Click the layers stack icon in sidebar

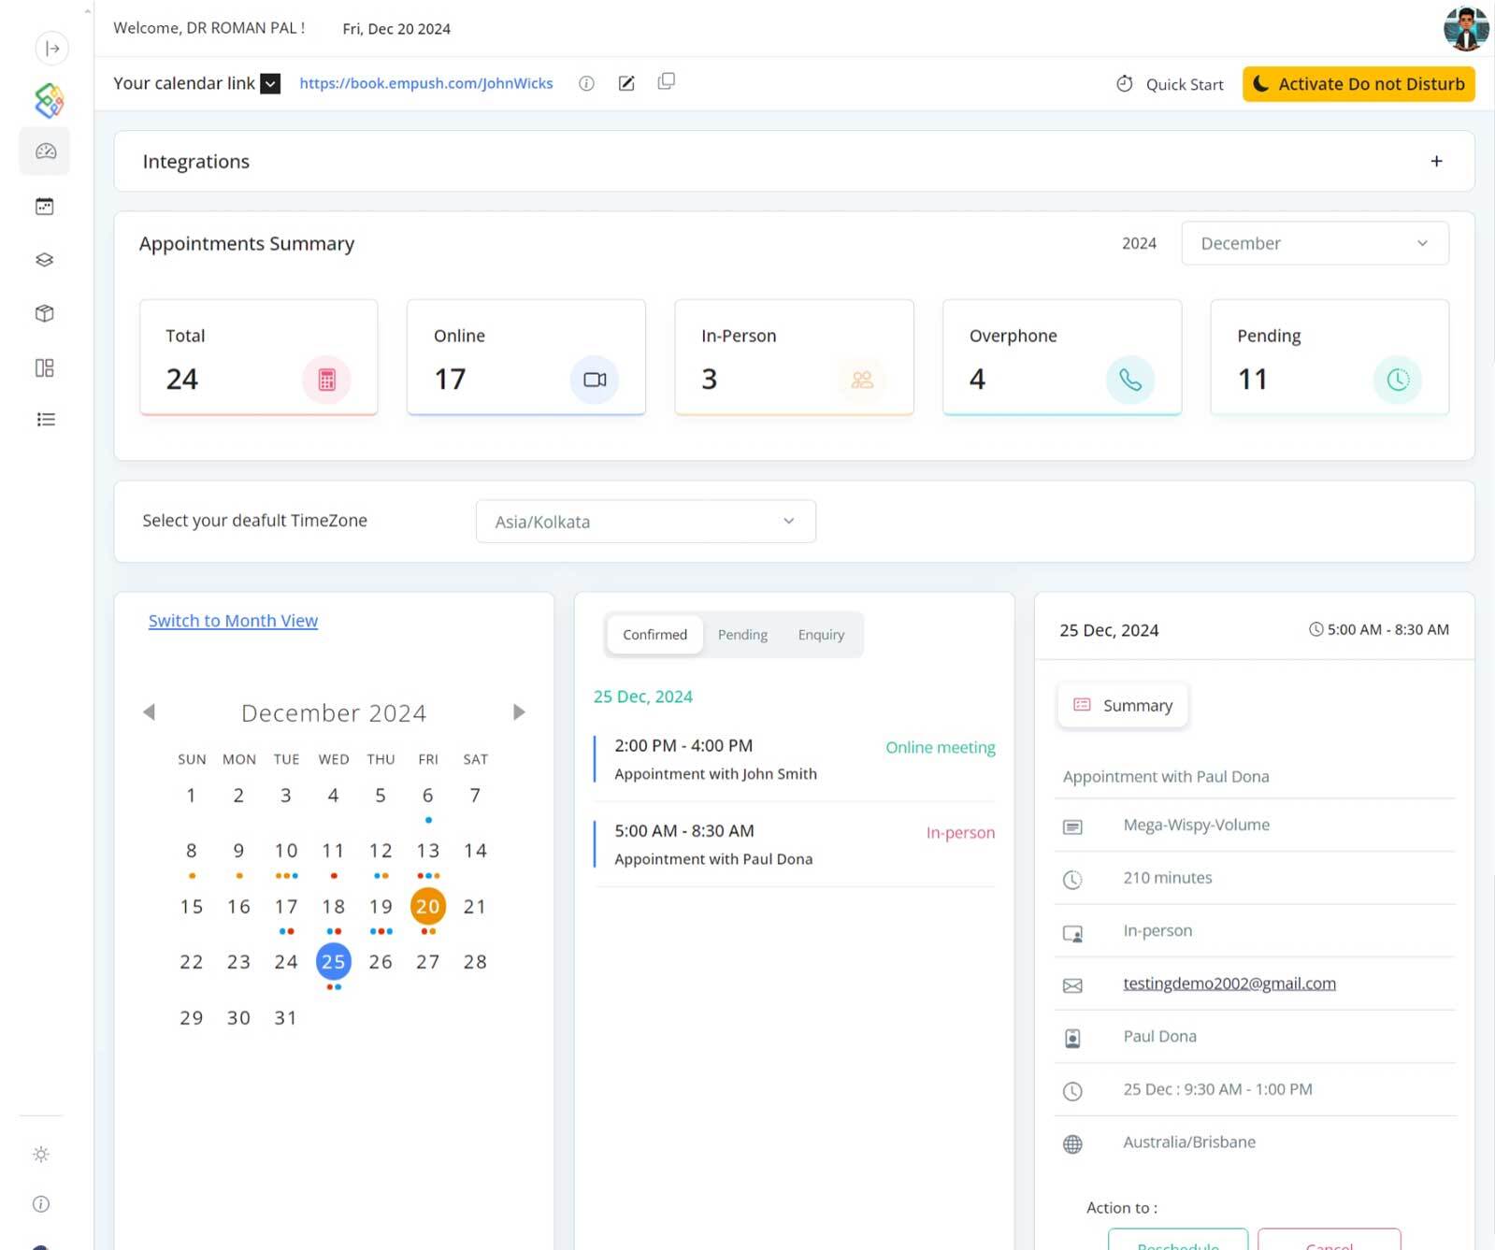click(x=45, y=260)
